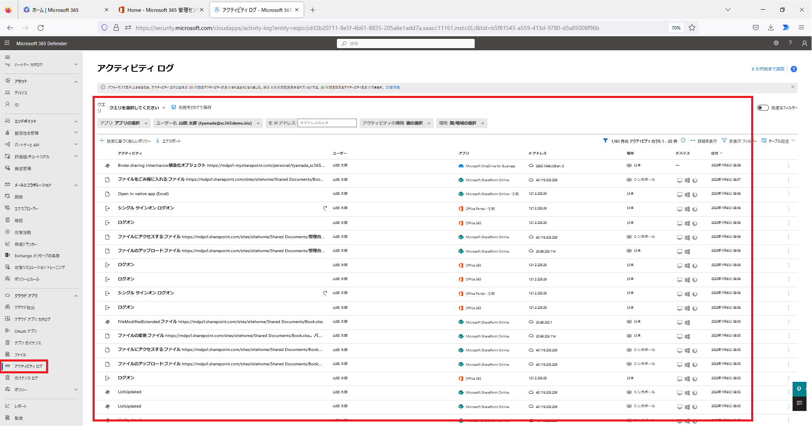Click the 非表示 フィルター button
Image resolution: width=812 pixels, height=427 pixels.
(738, 141)
